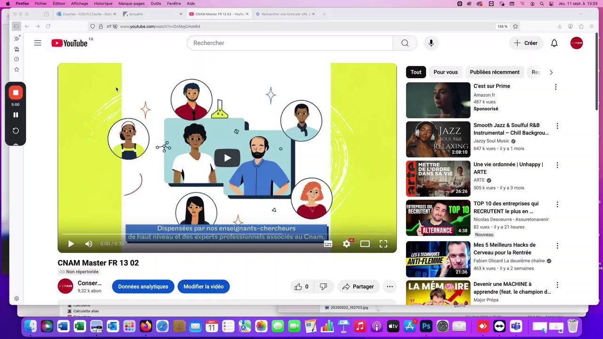Open the Anti-Flemme video thumbnail

pos(438,259)
